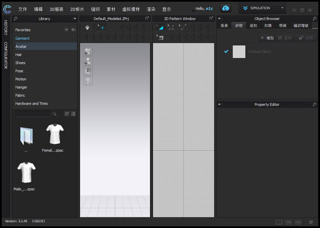Viewport: 320px width, 228px height.
Task: Switch to 3D-only layout in status bar
Action: coord(288,222)
